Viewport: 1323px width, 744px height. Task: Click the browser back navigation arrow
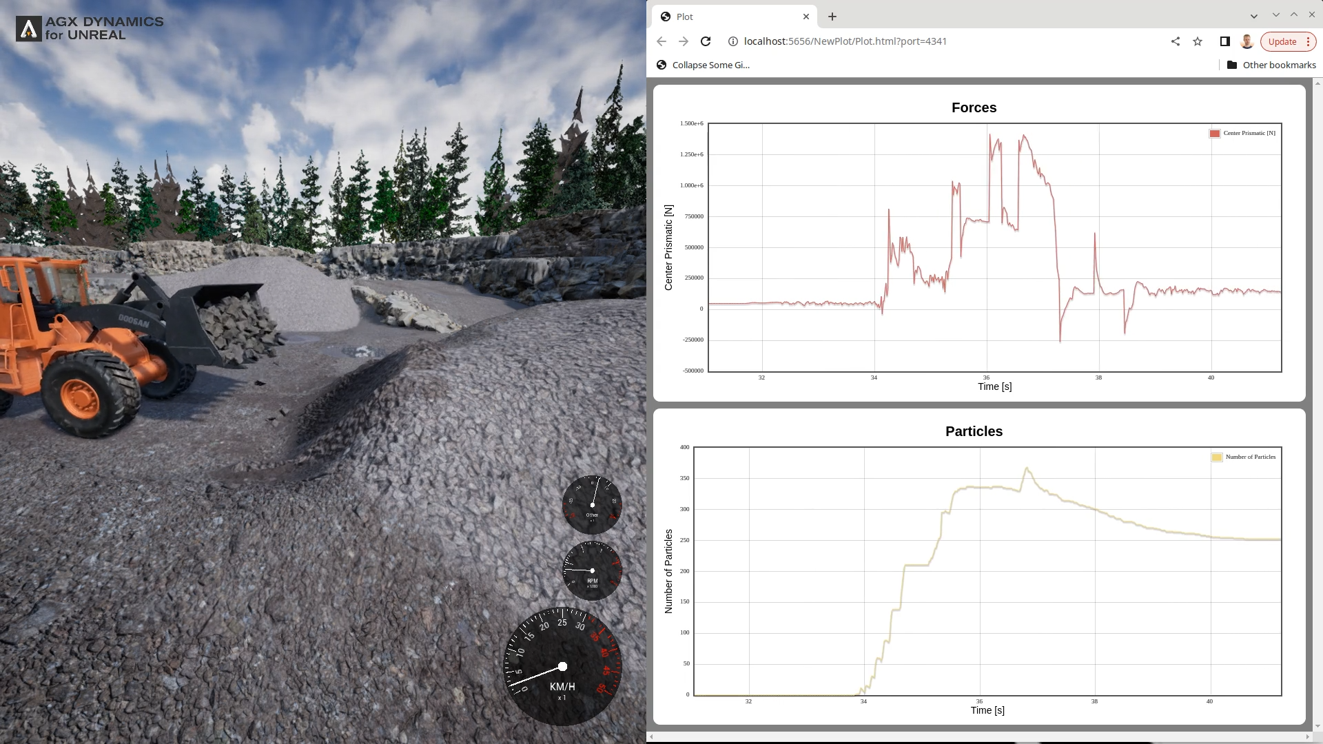pos(661,41)
